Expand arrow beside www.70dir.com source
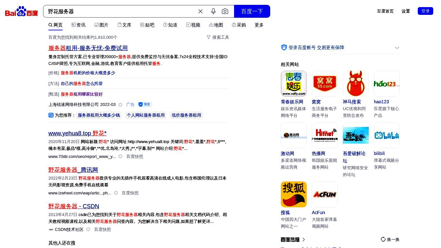441x248 pixels. tap(120, 157)
